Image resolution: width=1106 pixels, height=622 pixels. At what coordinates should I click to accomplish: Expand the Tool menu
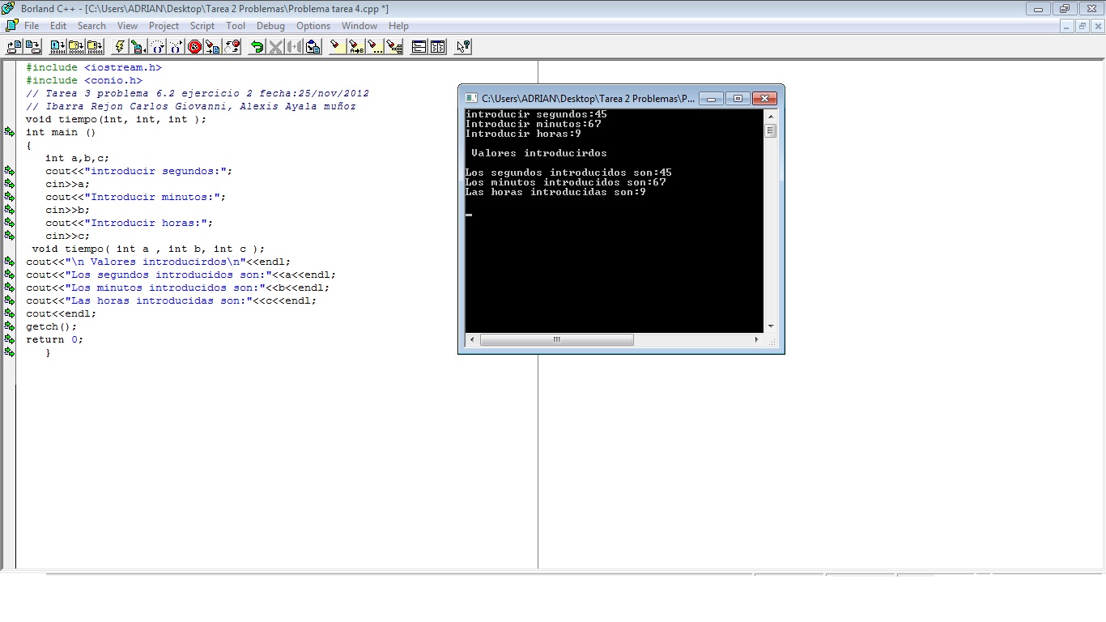pos(236,25)
